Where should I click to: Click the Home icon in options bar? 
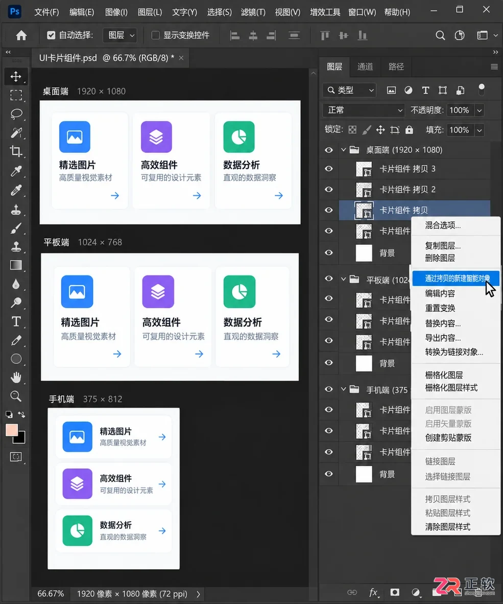pyautogui.click(x=21, y=35)
